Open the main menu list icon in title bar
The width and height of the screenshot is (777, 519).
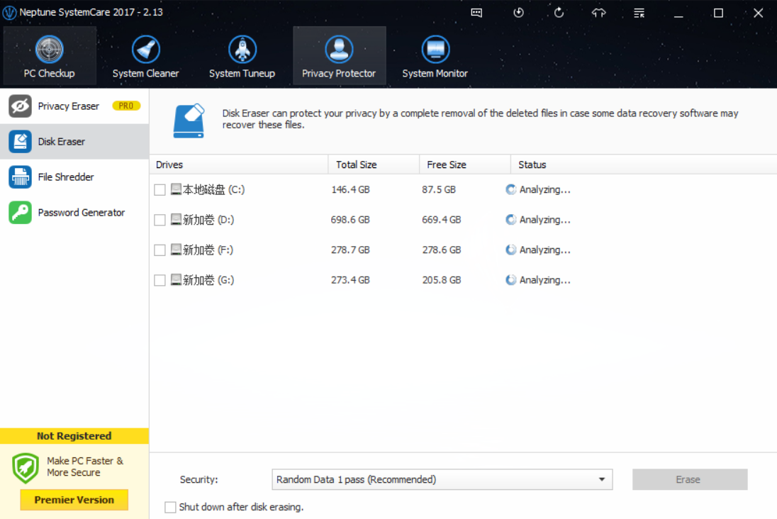tap(639, 13)
